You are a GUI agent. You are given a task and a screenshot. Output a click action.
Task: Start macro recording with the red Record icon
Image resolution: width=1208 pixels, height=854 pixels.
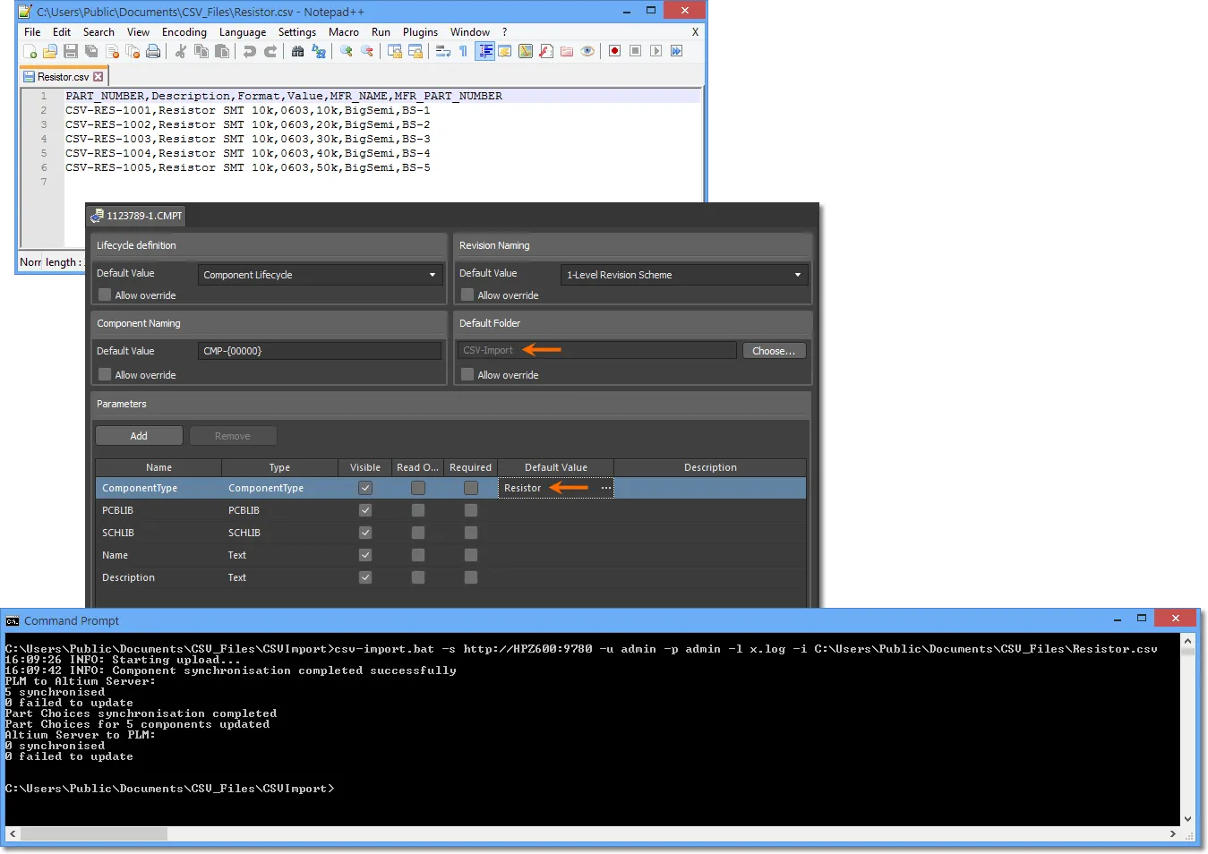coord(614,51)
